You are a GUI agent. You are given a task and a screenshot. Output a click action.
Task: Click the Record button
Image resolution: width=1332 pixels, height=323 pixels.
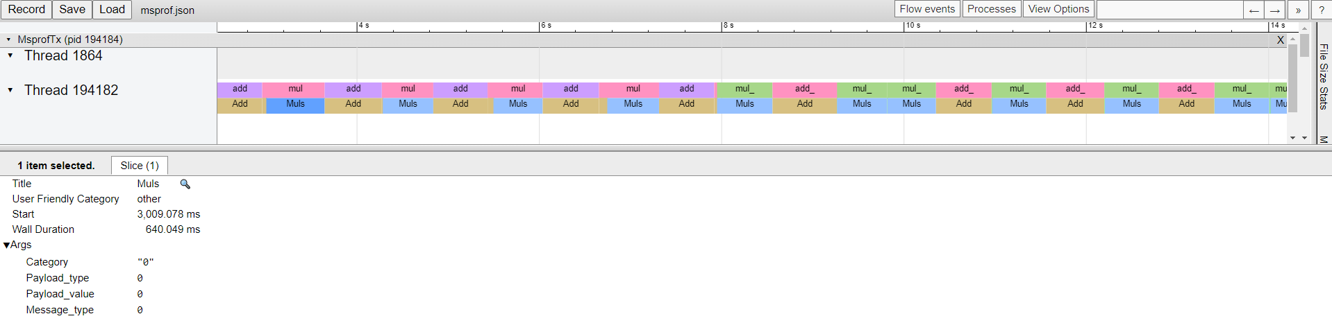pyautogui.click(x=26, y=10)
